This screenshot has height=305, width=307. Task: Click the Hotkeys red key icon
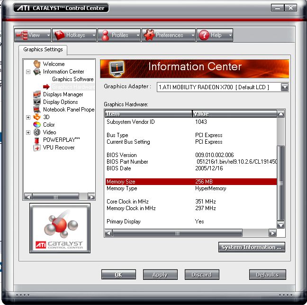coord(60,35)
